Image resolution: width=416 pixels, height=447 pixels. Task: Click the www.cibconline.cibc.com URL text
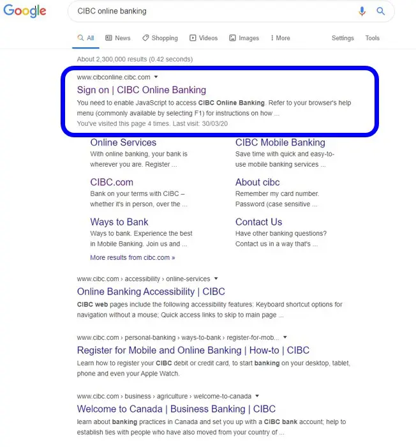pyautogui.click(x=114, y=77)
